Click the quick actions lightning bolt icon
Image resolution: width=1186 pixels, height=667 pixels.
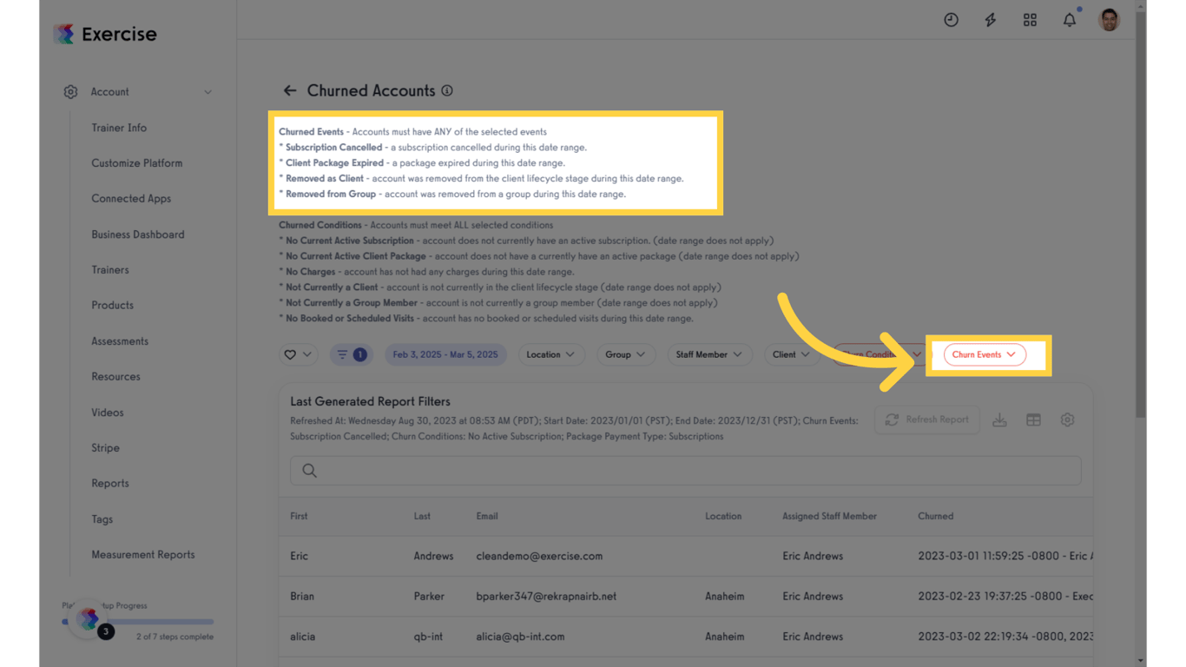[991, 19]
